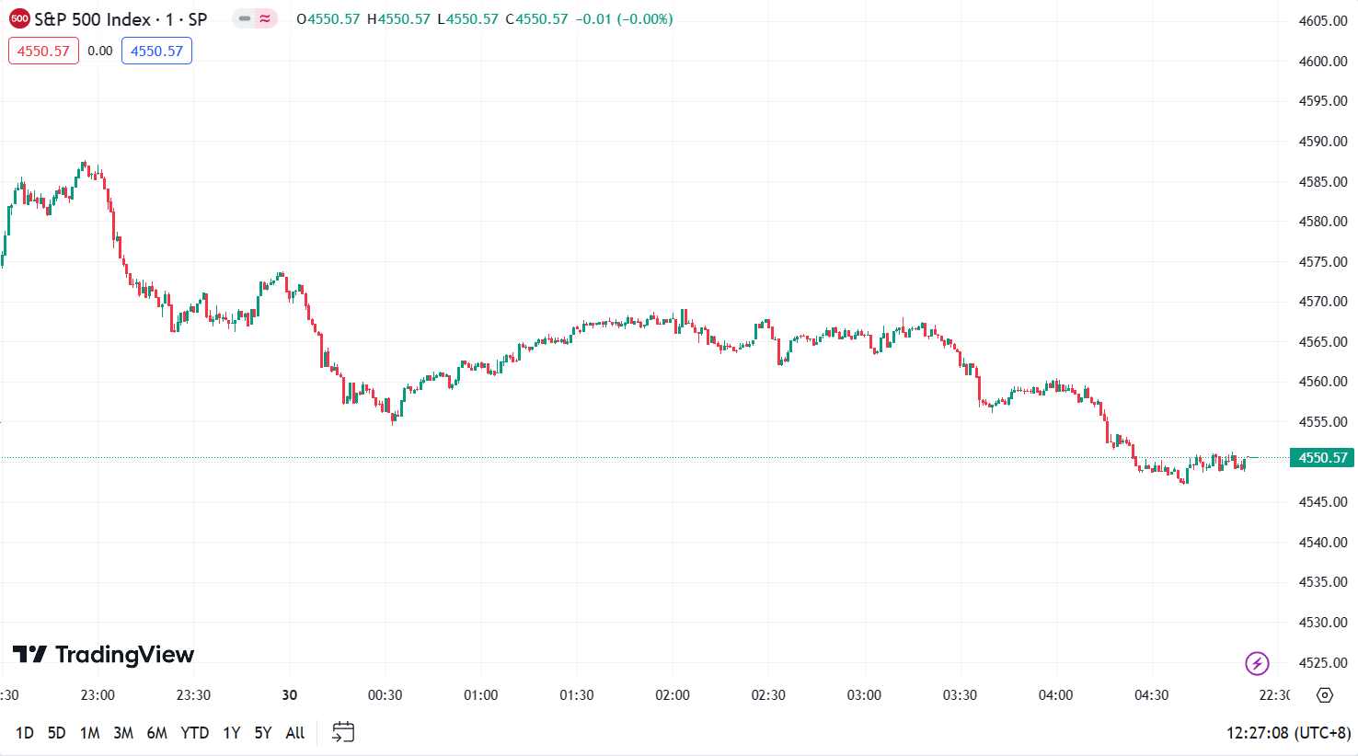The width and height of the screenshot is (1358, 756).
Task: Select the 5D time range
Action: click(57, 733)
